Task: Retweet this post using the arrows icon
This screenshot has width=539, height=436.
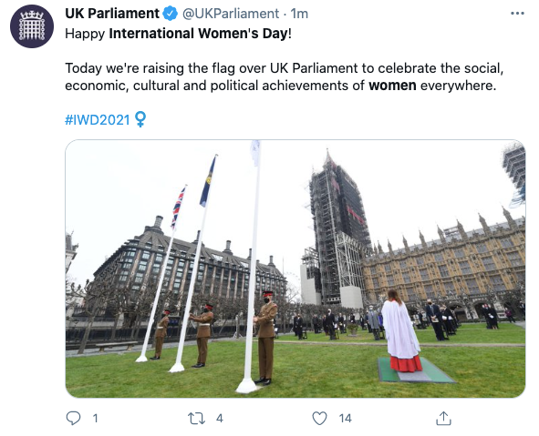Action: 196,419
